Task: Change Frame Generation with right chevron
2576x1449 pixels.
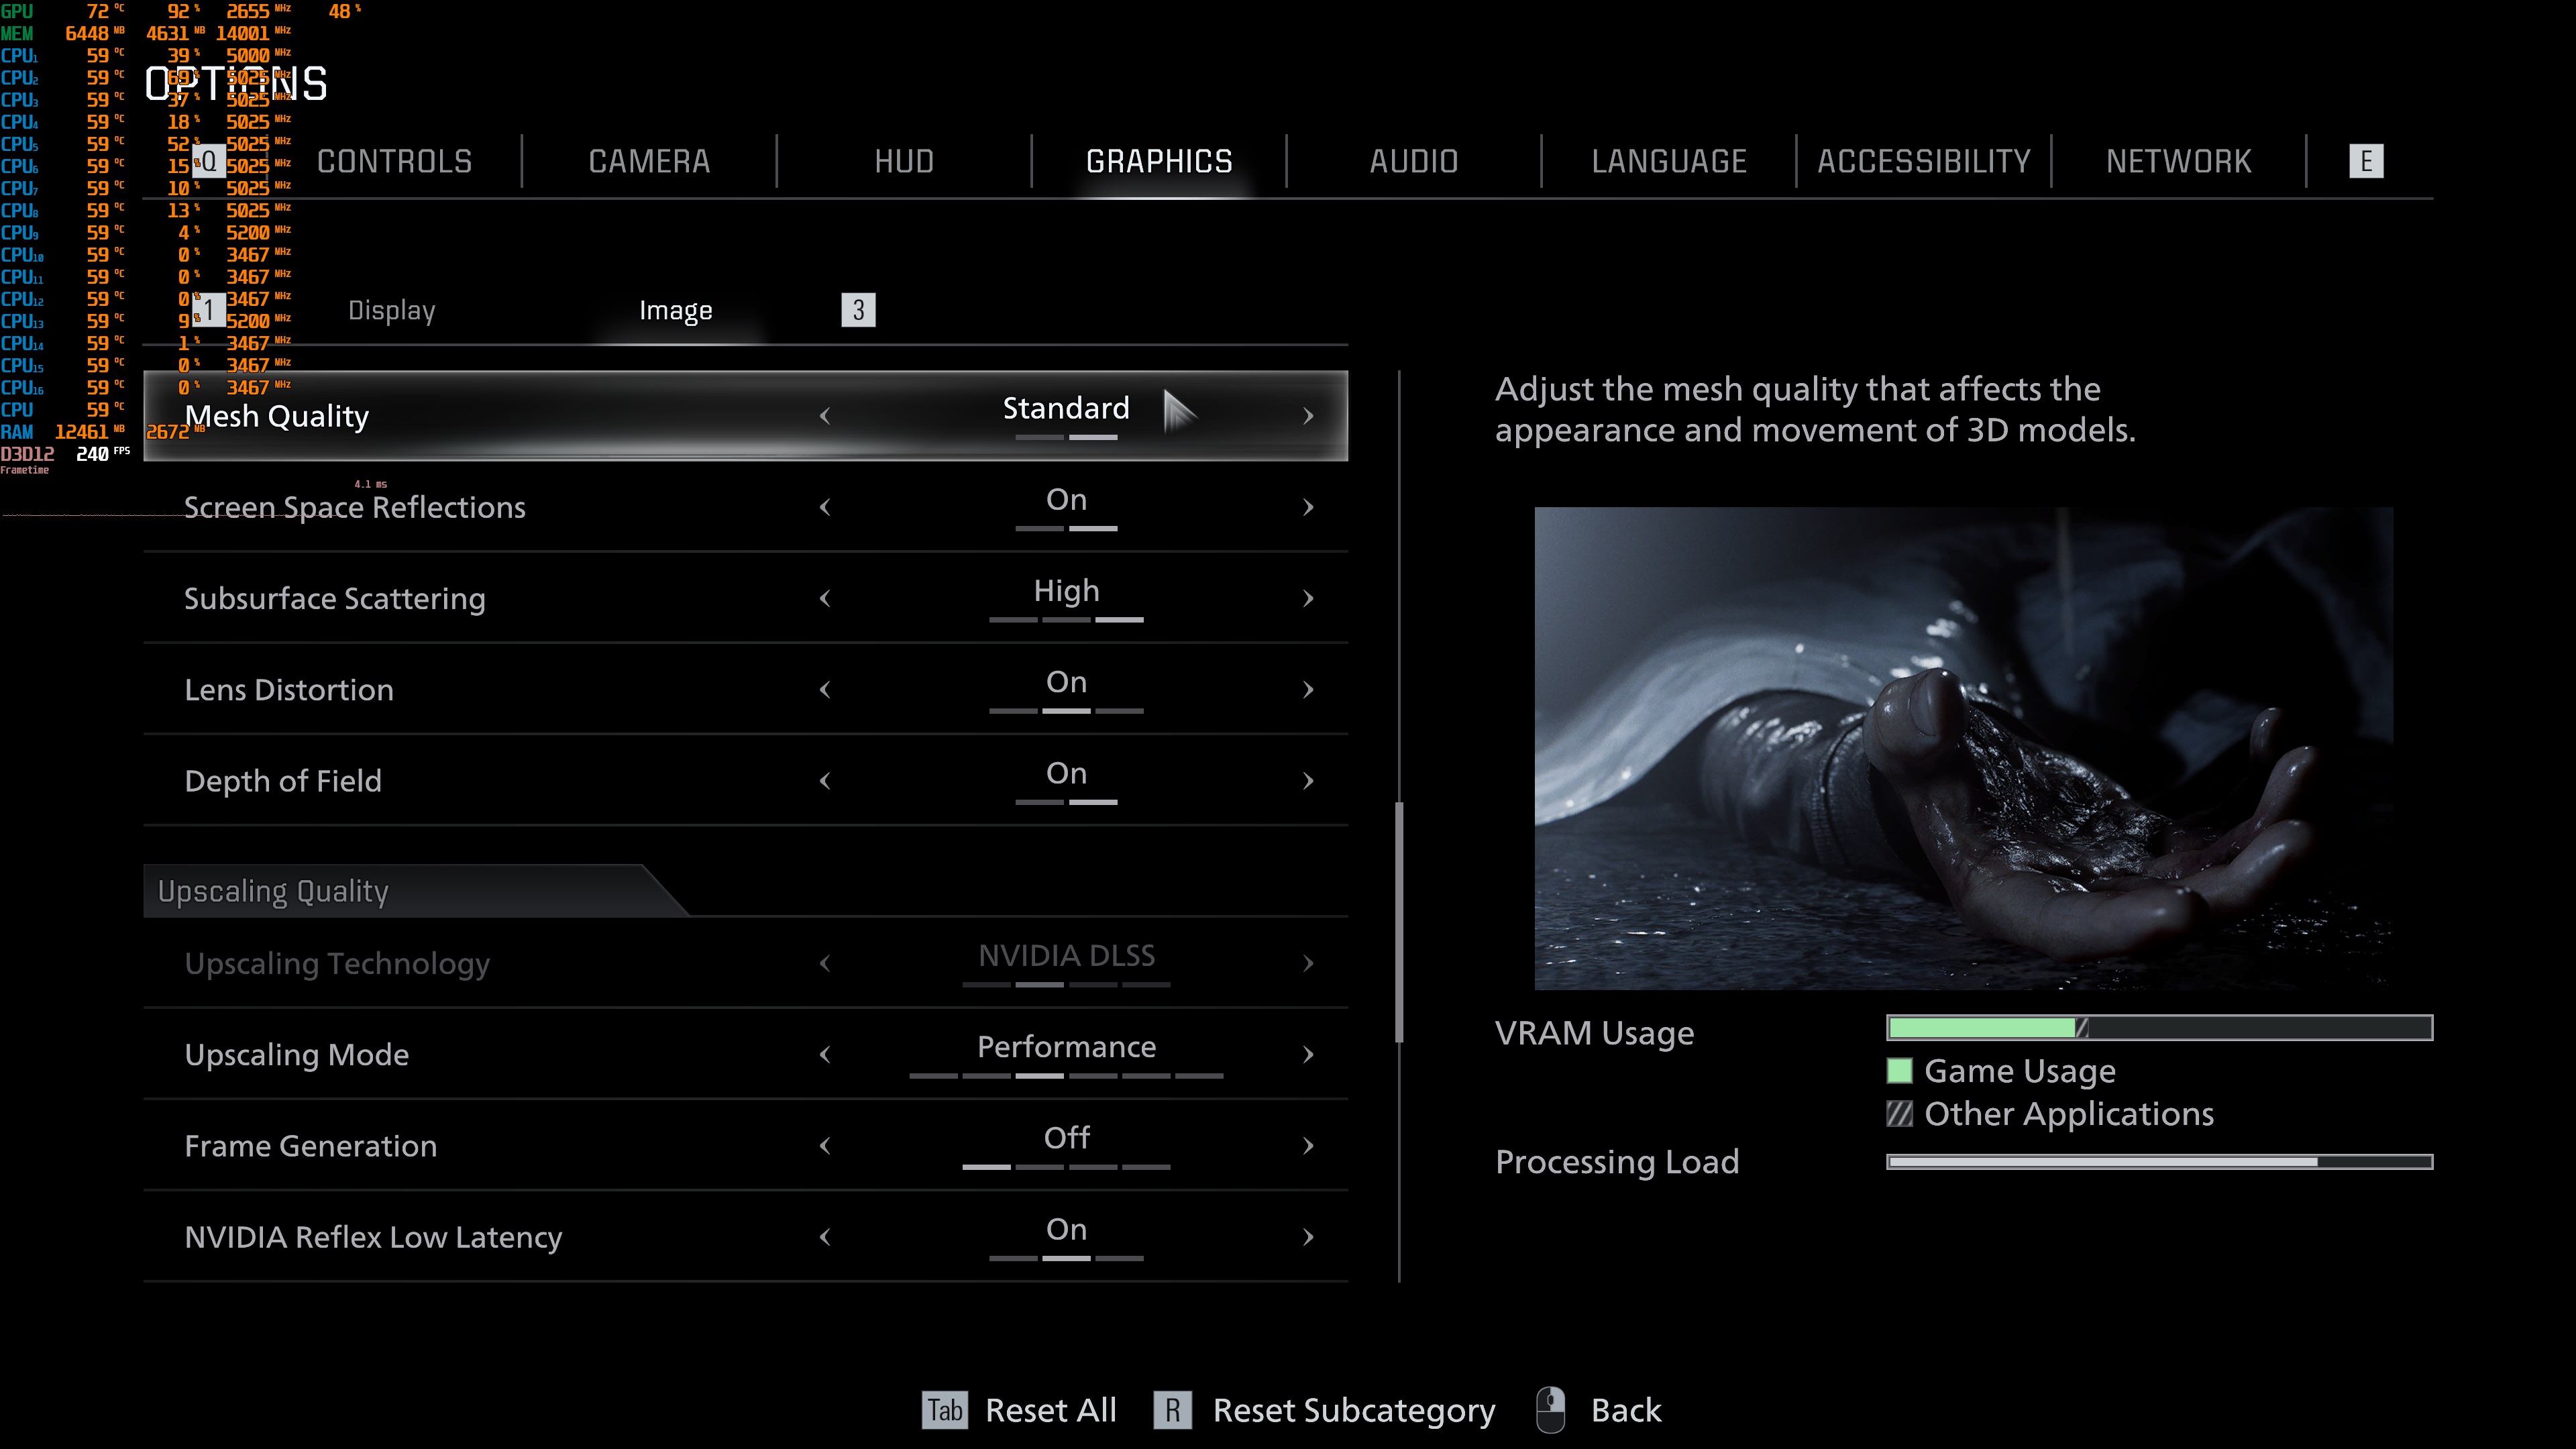Action: click(x=1308, y=1146)
